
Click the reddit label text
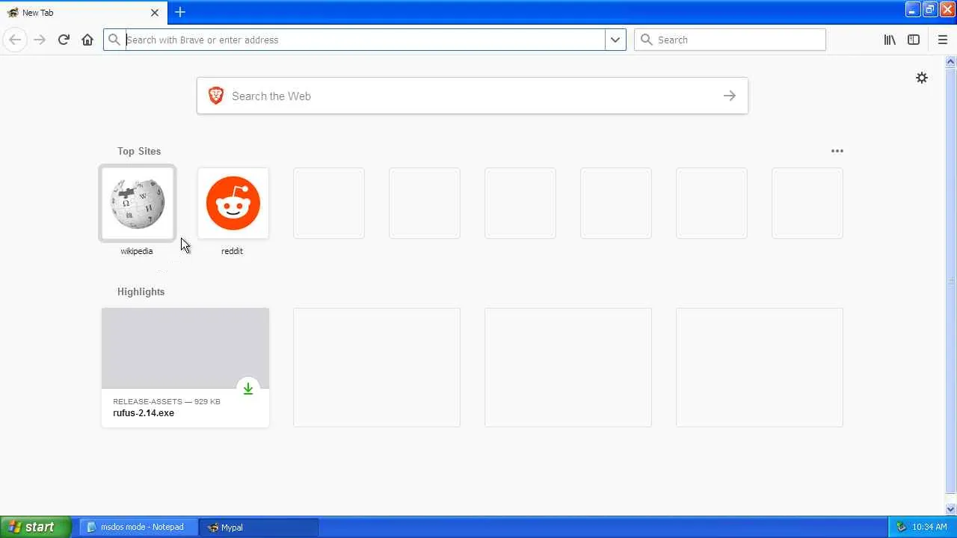pyautogui.click(x=232, y=251)
